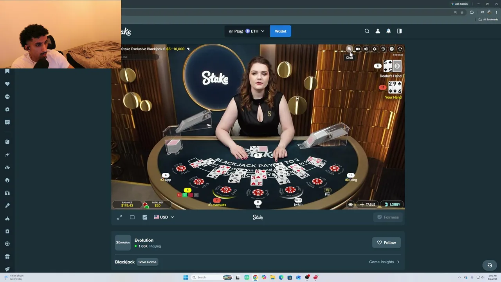Click the Windows Start button
Image resolution: width=501 pixels, height=282 pixels.
pyautogui.click(x=186, y=277)
